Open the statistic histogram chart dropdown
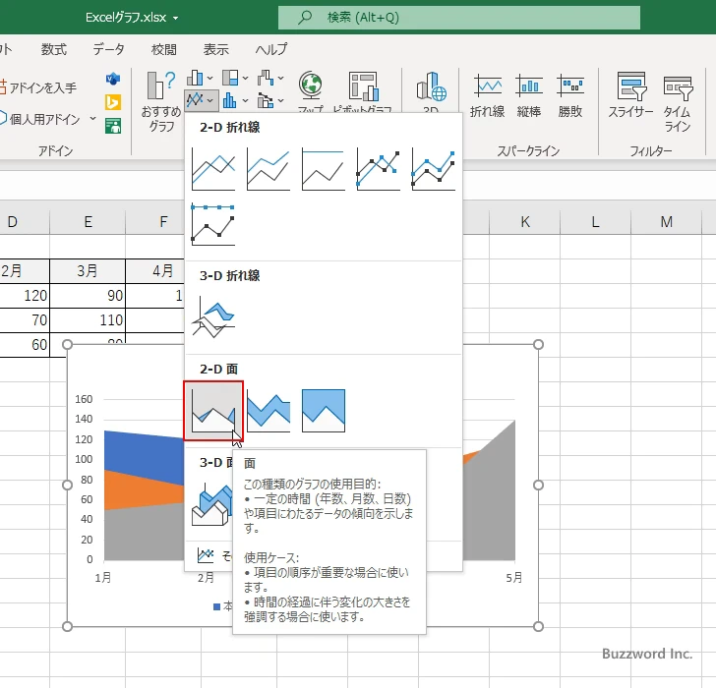716x688 pixels. click(x=235, y=100)
